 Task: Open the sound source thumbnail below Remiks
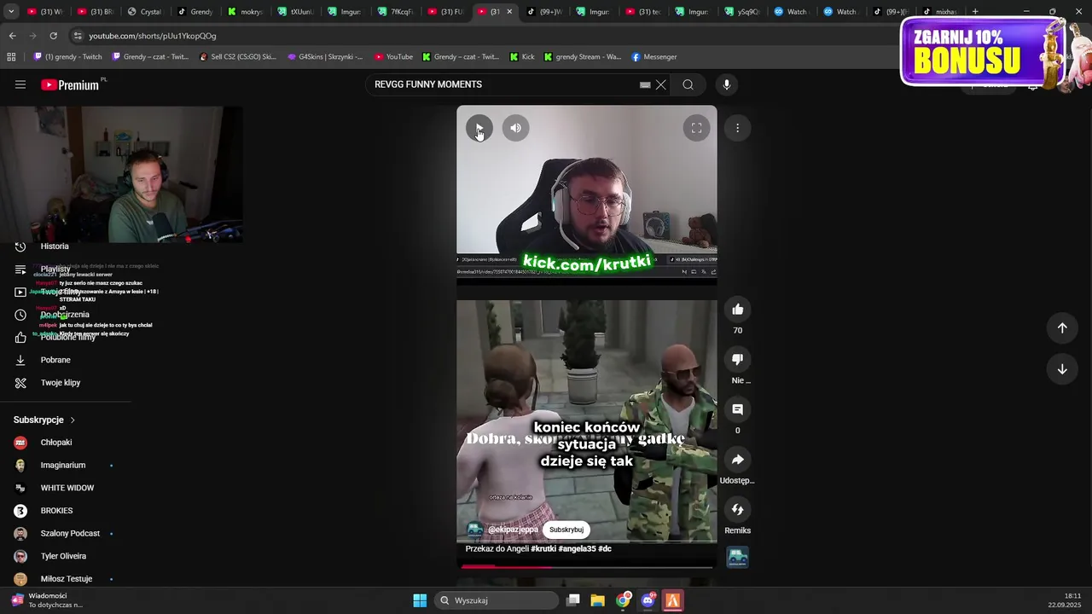(738, 558)
